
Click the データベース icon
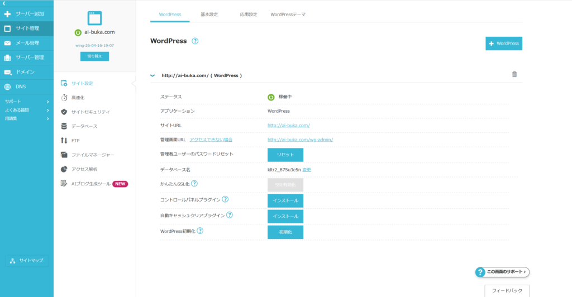point(64,126)
